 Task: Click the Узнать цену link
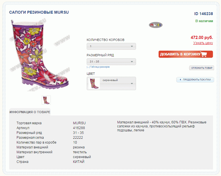pos(203,43)
